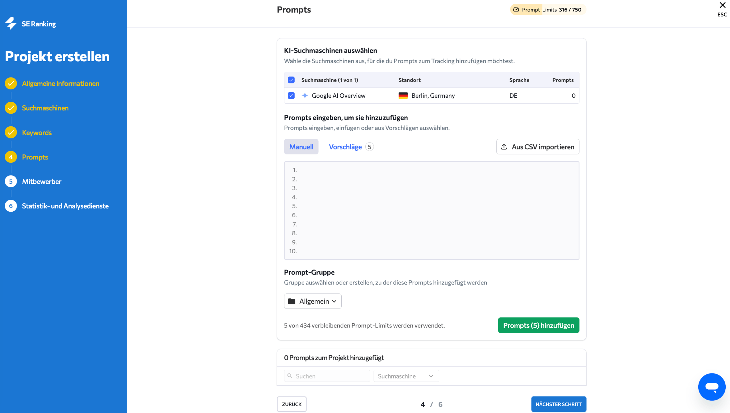Screen dimensions: 730x413
Task: Click the 'Berlin, Germany' location cell
Action: point(433,96)
